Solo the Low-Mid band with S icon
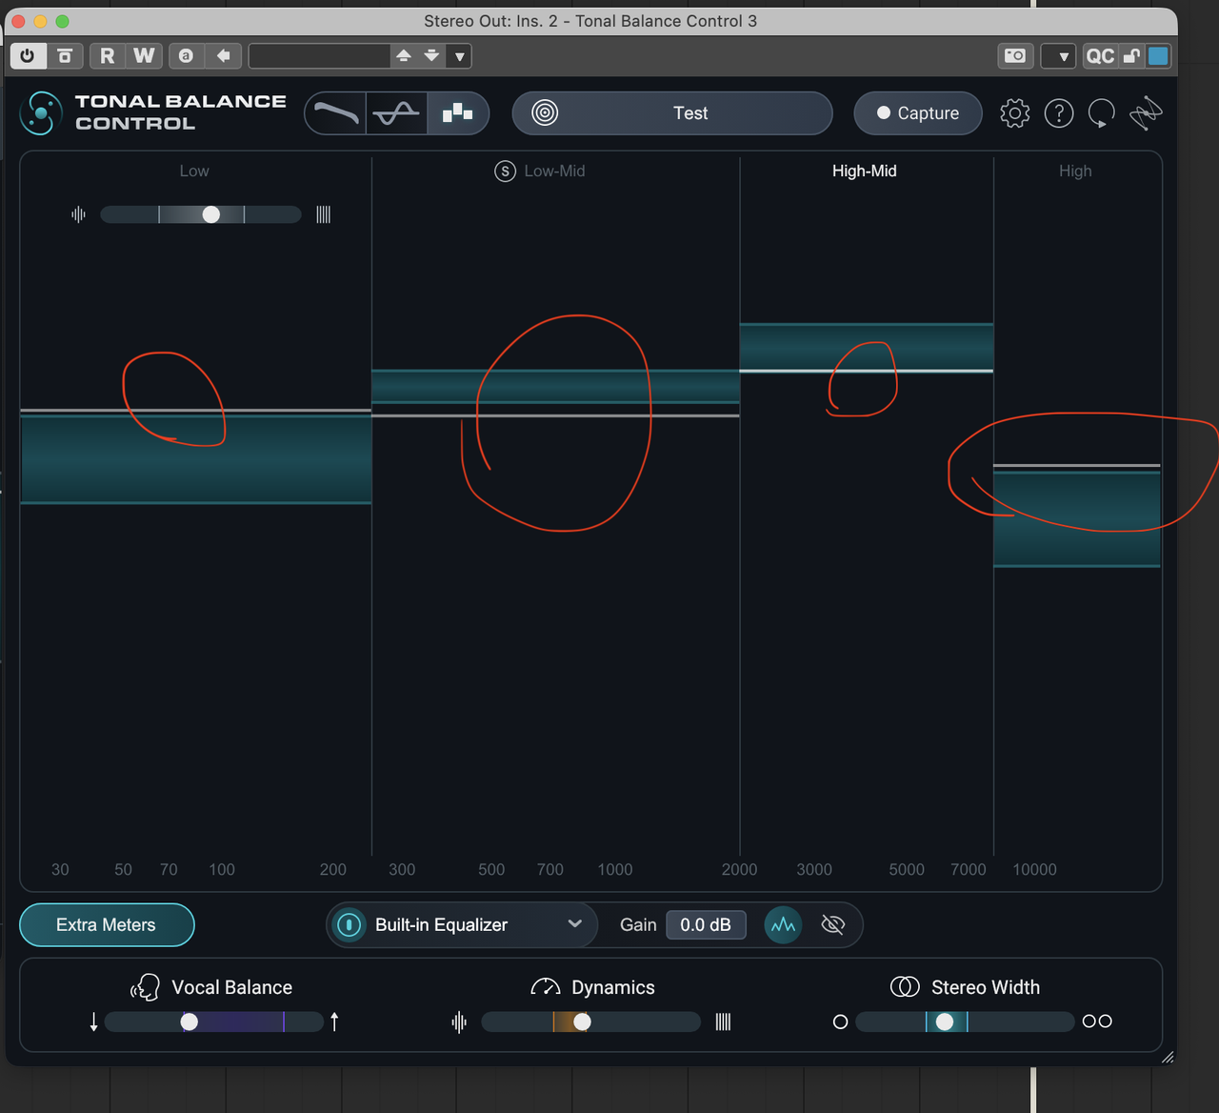 coord(505,172)
